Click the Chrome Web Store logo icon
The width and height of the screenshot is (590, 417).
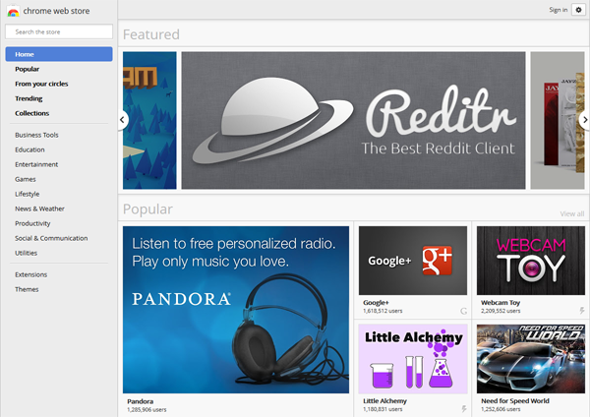13,11
